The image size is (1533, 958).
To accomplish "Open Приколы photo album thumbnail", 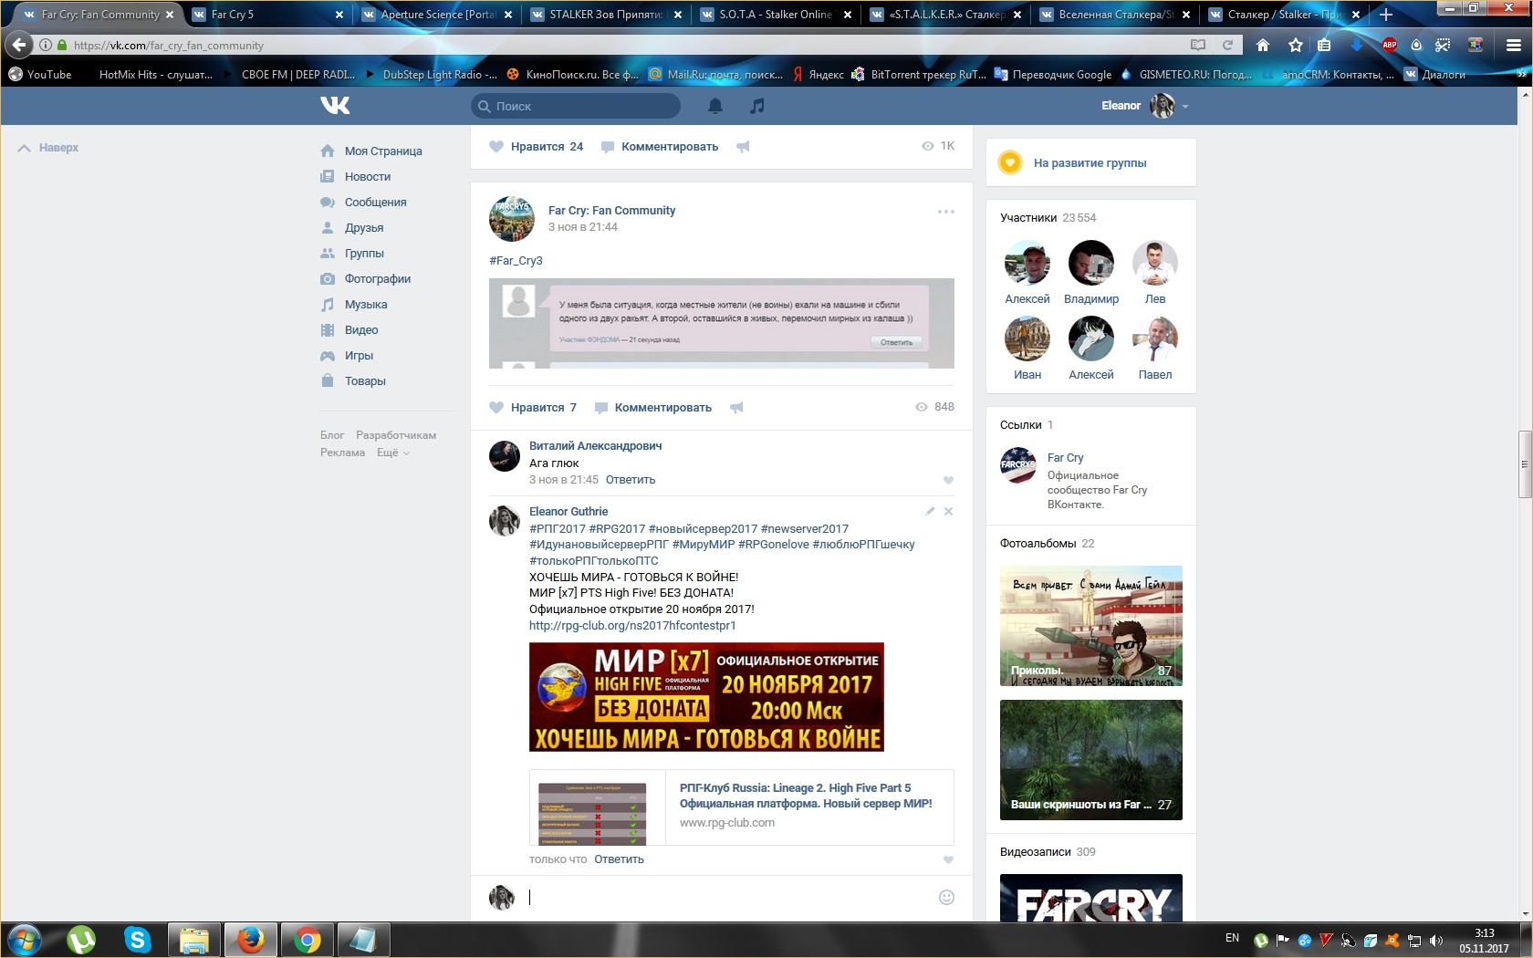I will coord(1091,626).
